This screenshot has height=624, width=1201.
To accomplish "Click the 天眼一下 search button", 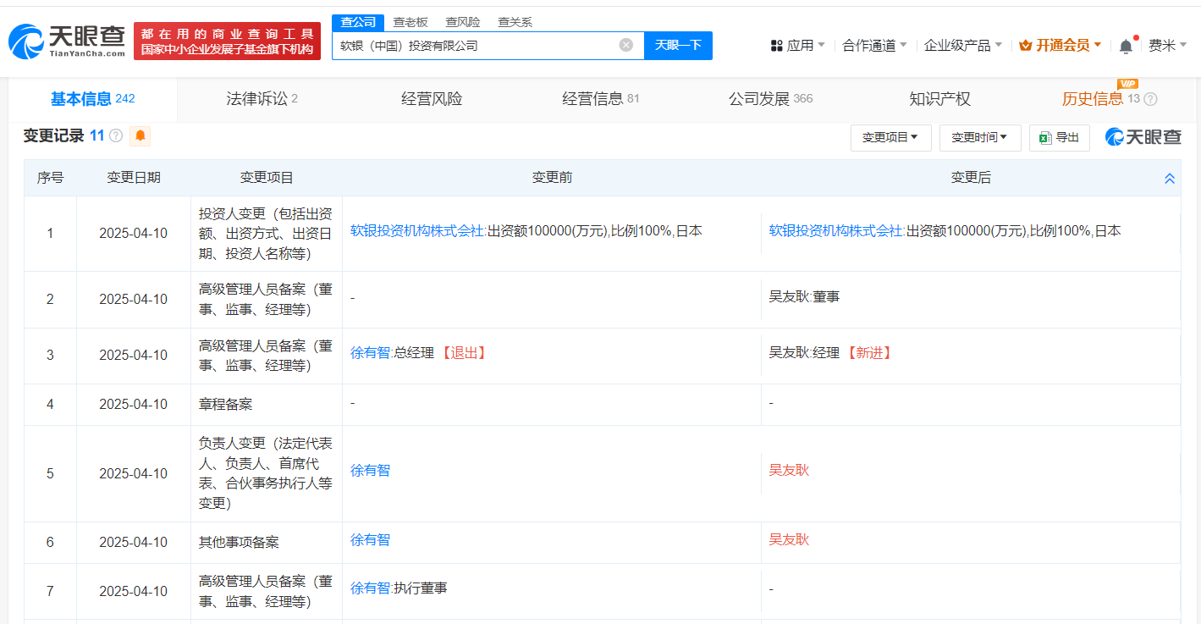I will click(x=678, y=46).
